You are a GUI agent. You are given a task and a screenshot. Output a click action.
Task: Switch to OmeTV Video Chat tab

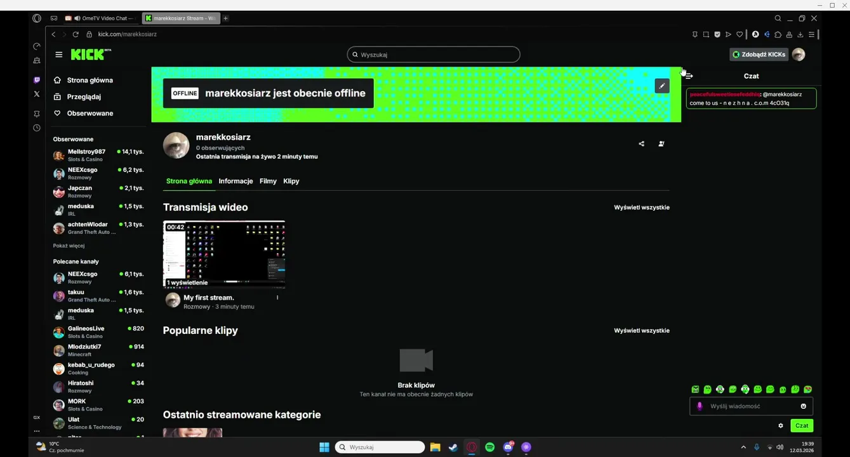click(x=101, y=18)
